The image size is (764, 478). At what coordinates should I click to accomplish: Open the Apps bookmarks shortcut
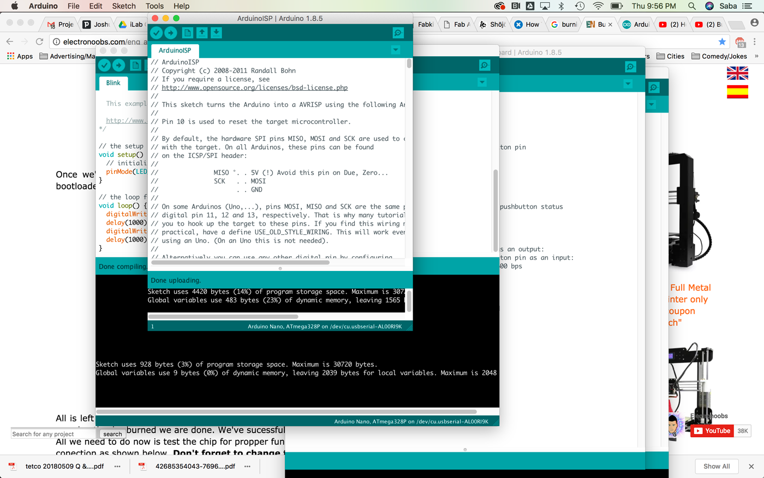point(20,56)
